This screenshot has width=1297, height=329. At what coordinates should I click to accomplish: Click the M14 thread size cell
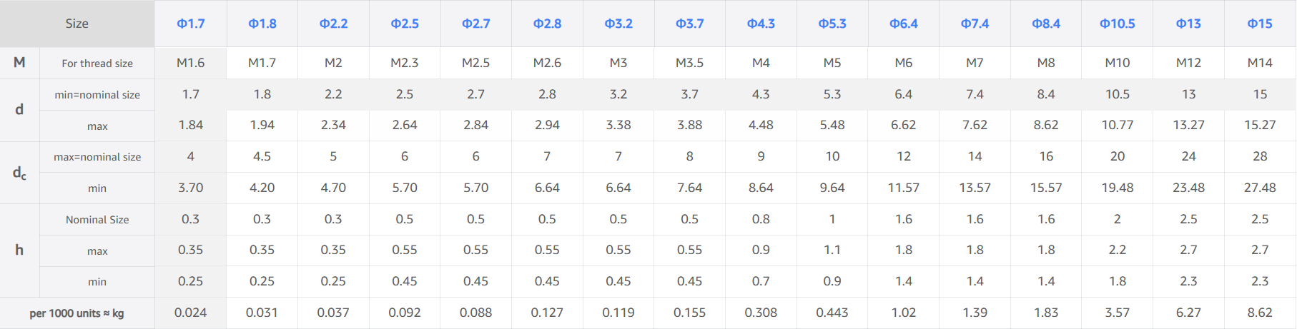1260,63
